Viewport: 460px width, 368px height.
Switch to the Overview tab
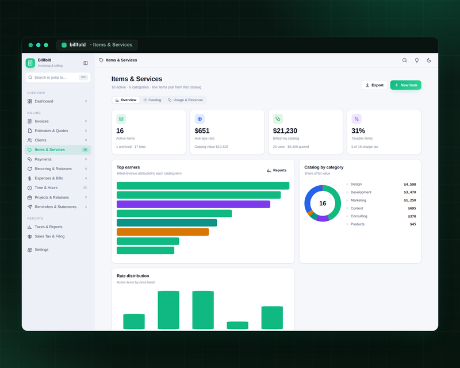[x=126, y=100]
